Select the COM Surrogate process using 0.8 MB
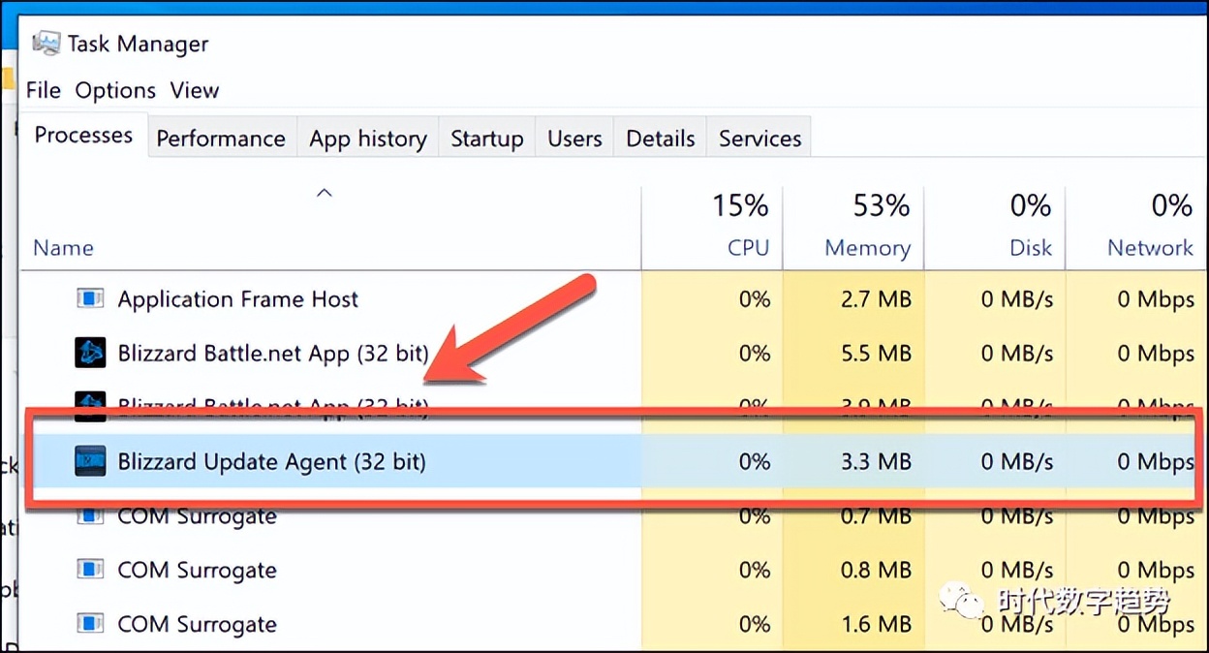The height and width of the screenshot is (653, 1209). click(x=614, y=570)
